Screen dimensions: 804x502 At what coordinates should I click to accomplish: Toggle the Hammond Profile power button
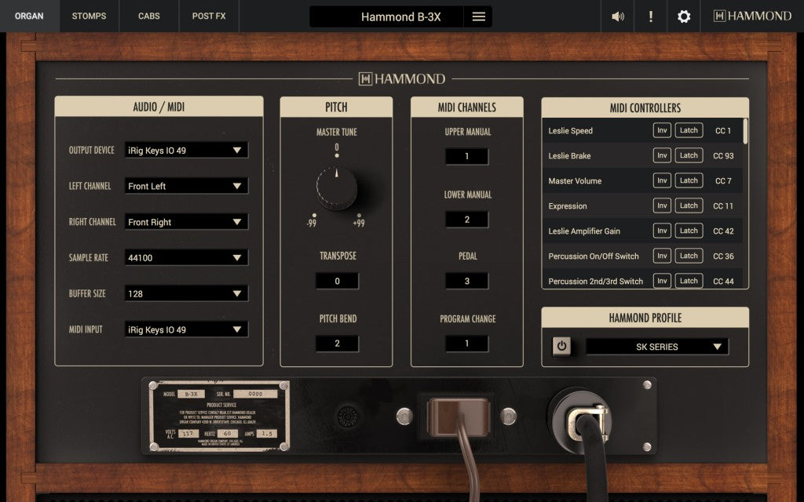pyautogui.click(x=561, y=346)
